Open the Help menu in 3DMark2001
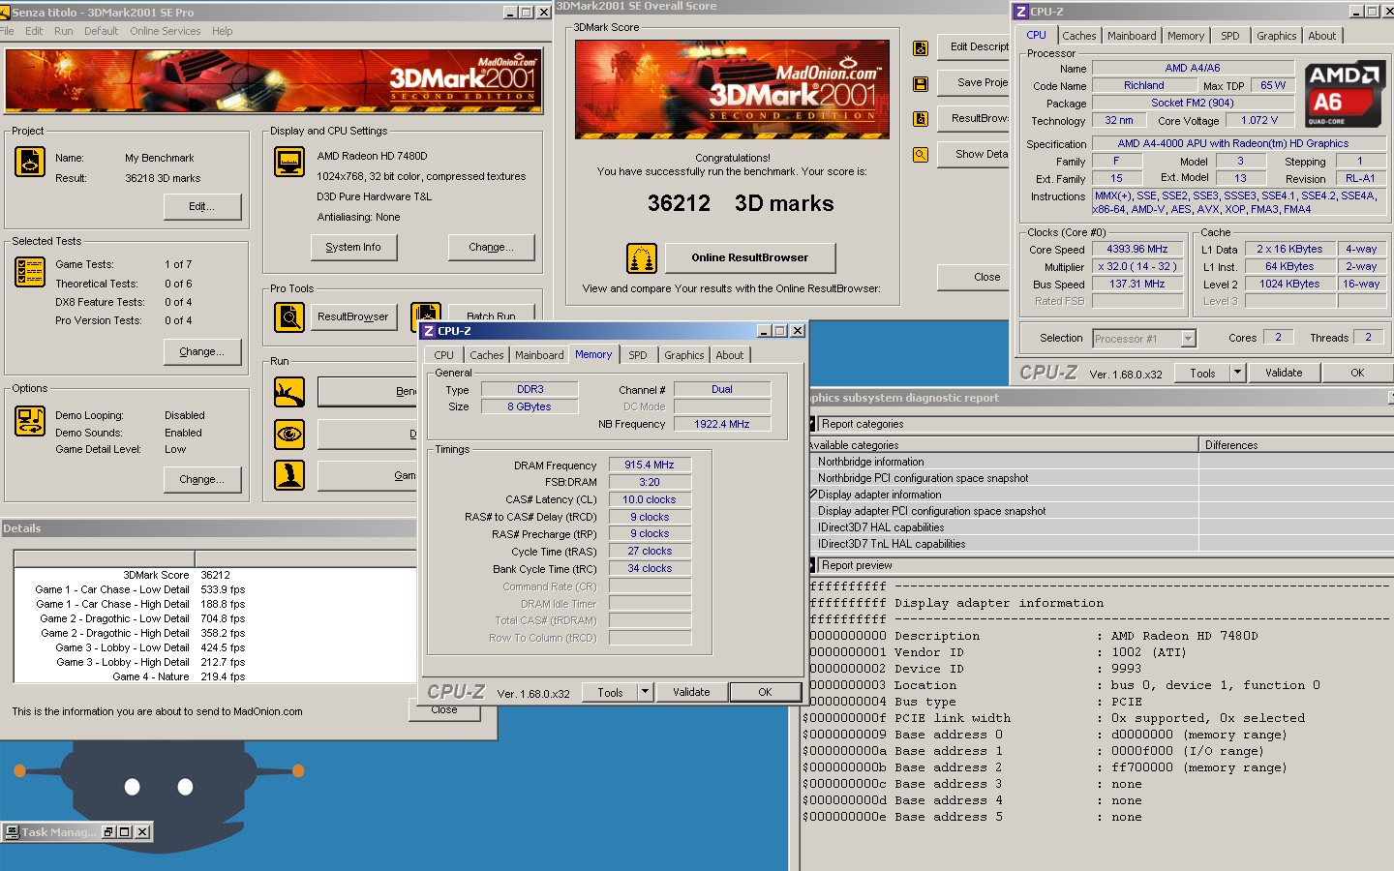Image resolution: width=1394 pixels, height=871 pixels. (222, 31)
